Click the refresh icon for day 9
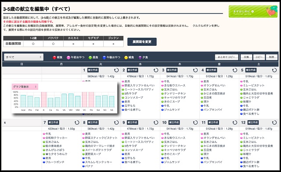Viewport: 281px width, 172px height. (x=156, y=123)
